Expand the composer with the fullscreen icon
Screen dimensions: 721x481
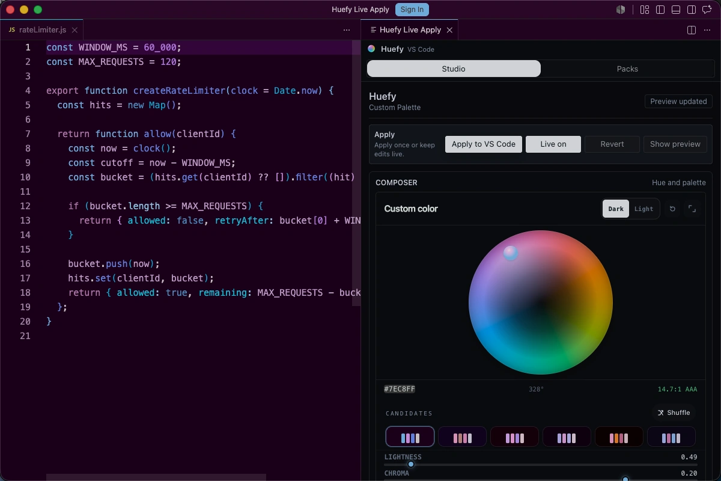pos(692,209)
